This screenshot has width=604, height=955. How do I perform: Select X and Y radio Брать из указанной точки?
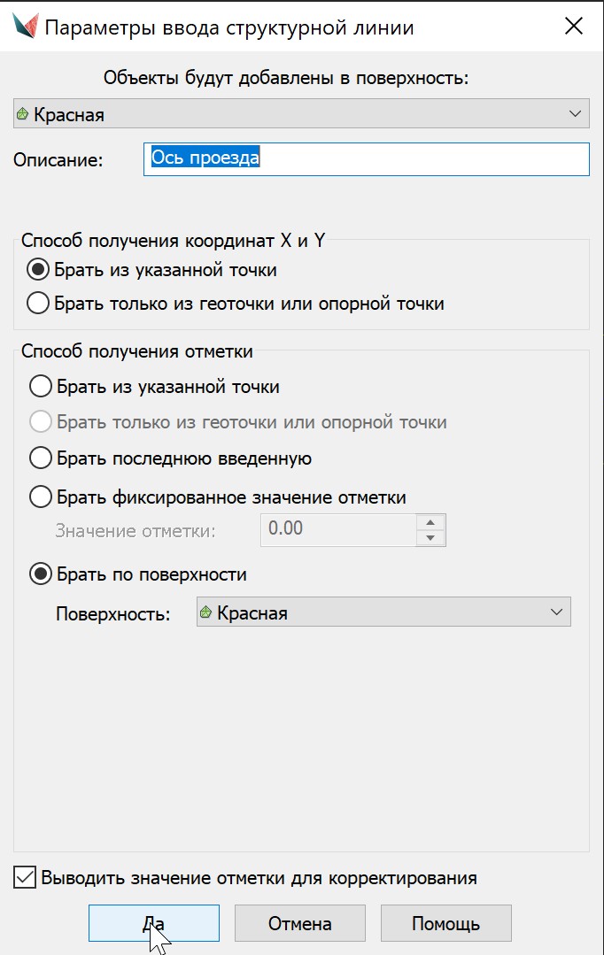(x=38, y=269)
